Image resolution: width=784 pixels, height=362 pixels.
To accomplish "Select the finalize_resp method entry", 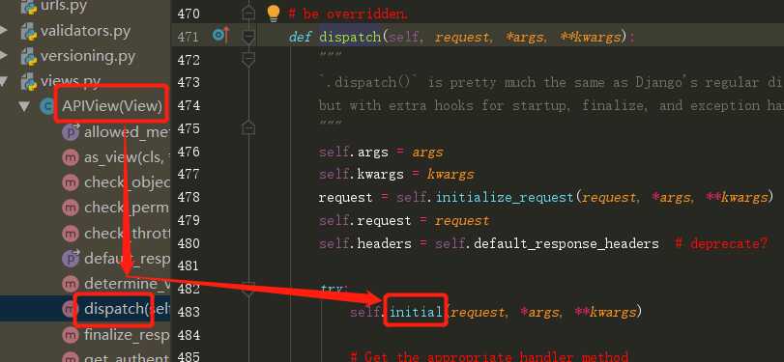I will point(127,334).
